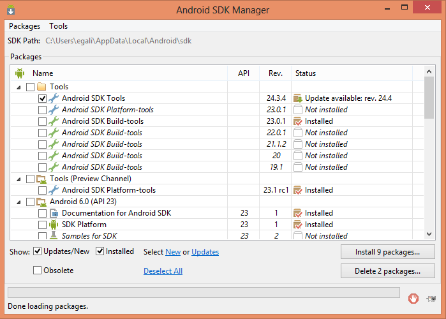Image resolution: width=446 pixels, height=319 pixels.
Task: Sort by API column header
Action: [x=244, y=73]
